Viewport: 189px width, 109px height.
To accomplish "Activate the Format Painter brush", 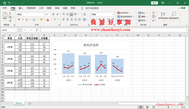I will [x=10, y=21].
